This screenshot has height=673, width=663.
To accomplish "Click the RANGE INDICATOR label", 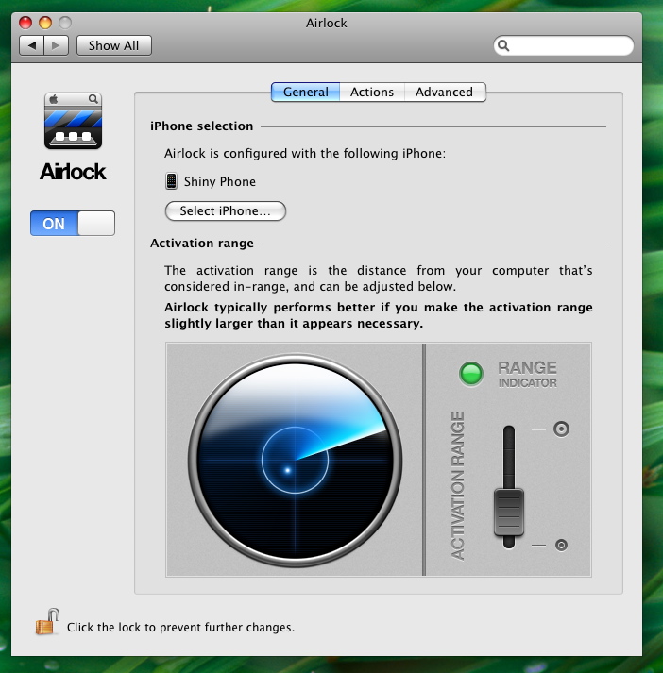I will [527, 374].
